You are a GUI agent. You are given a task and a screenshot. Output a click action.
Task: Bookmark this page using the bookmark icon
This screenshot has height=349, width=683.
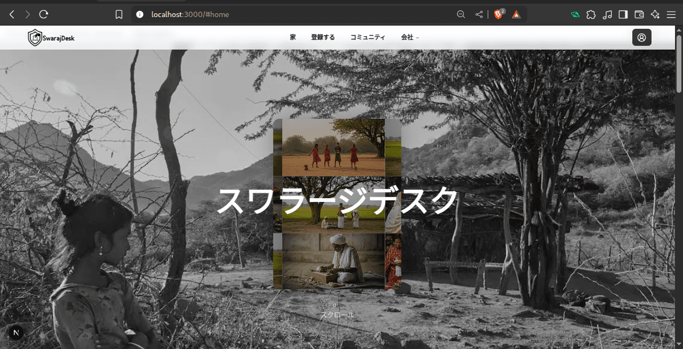click(x=119, y=14)
